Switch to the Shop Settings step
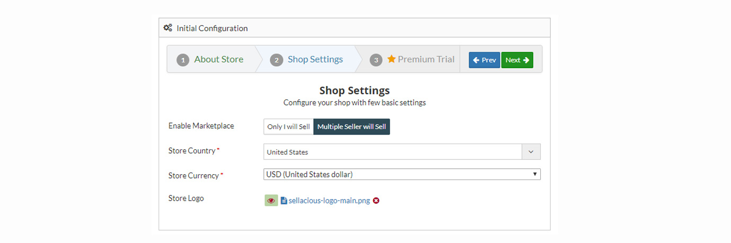 [315, 59]
